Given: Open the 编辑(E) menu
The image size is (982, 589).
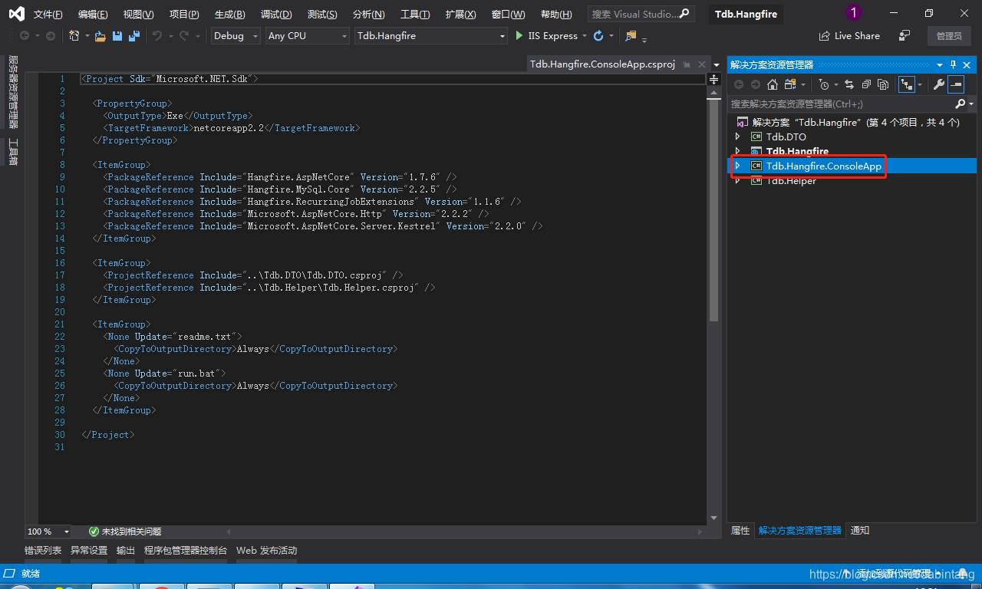Looking at the screenshot, I should (93, 15).
